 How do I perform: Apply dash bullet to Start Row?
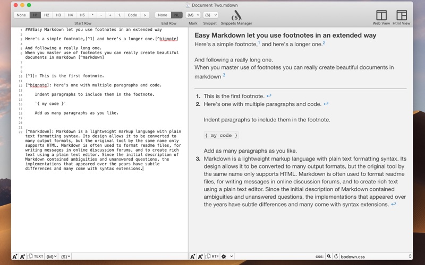pos(101,15)
